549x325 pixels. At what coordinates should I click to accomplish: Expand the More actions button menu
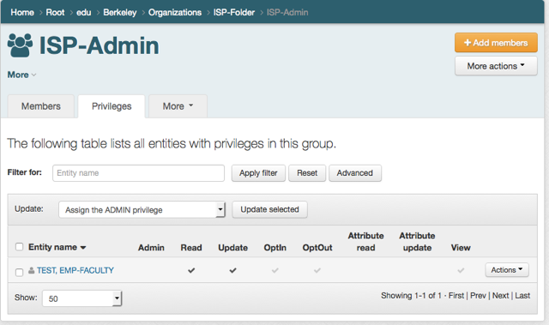click(496, 66)
